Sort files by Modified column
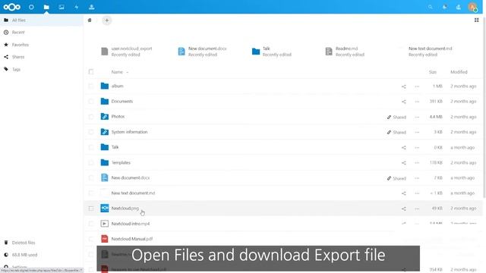Image resolution: width=486 pixels, height=273 pixels. coord(459,72)
